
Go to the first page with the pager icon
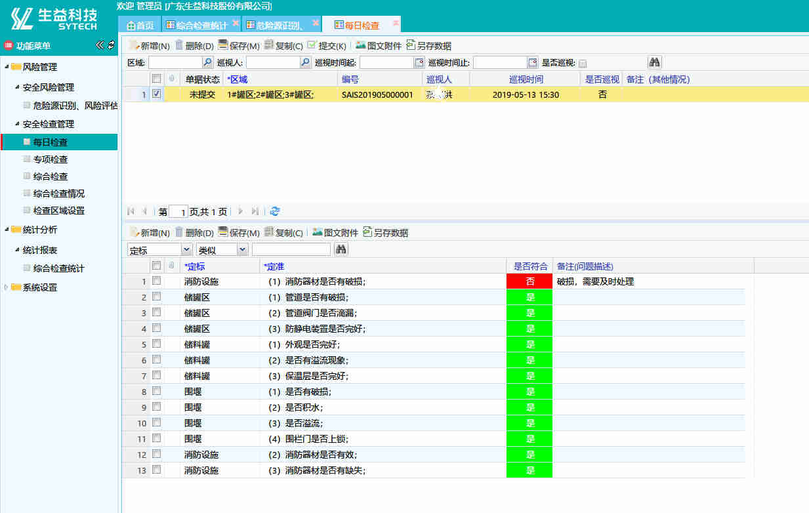click(x=131, y=211)
